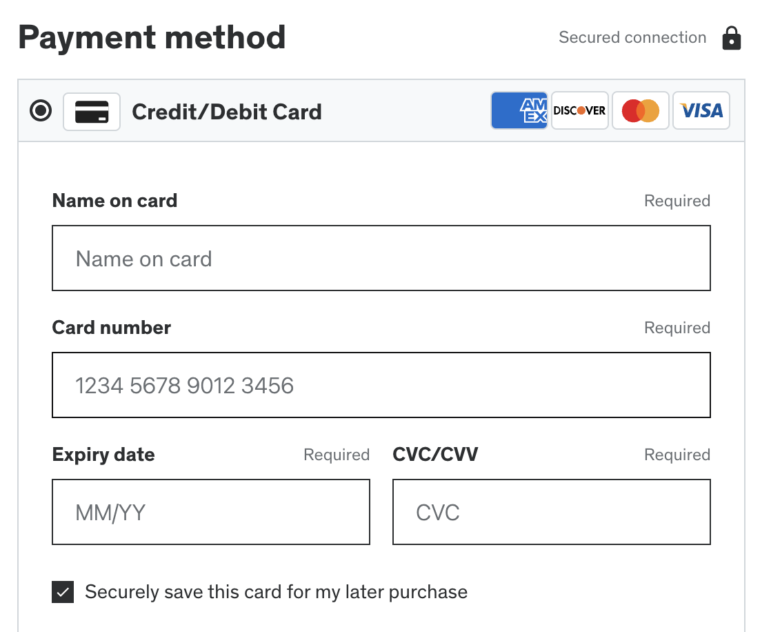Select the Credit/Debit Card radio button
Viewport: 771px width, 632px height.
[41, 111]
